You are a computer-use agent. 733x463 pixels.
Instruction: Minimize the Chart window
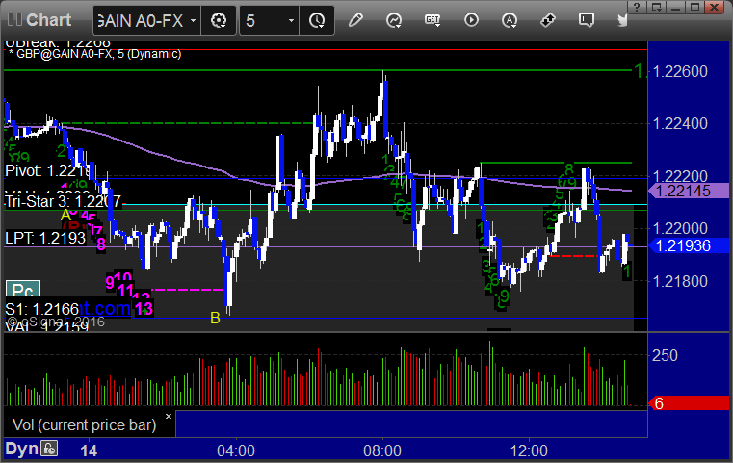pyautogui.click(x=675, y=7)
